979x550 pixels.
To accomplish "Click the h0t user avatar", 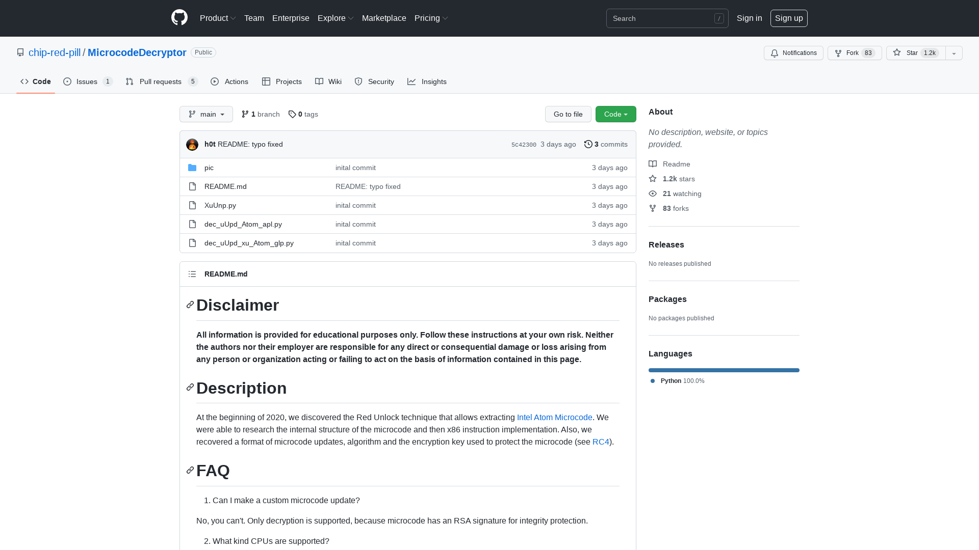I will [192, 145].
